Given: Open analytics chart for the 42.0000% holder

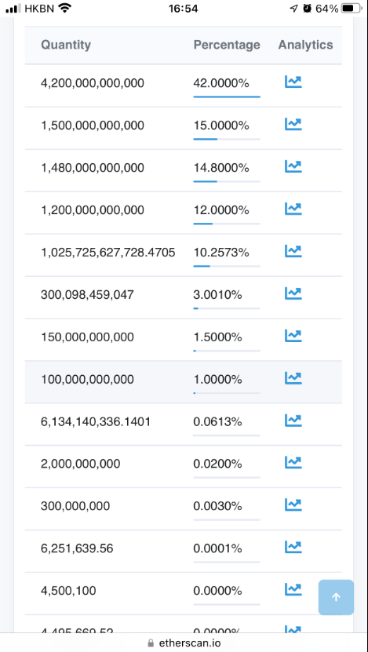Looking at the screenshot, I should point(293,82).
